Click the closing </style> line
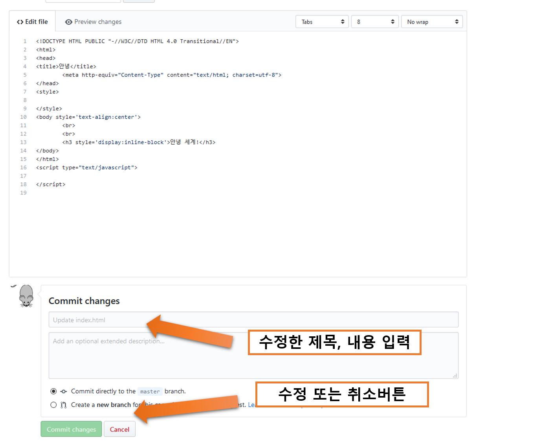The width and height of the screenshot is (541, 442). (49, 108)
